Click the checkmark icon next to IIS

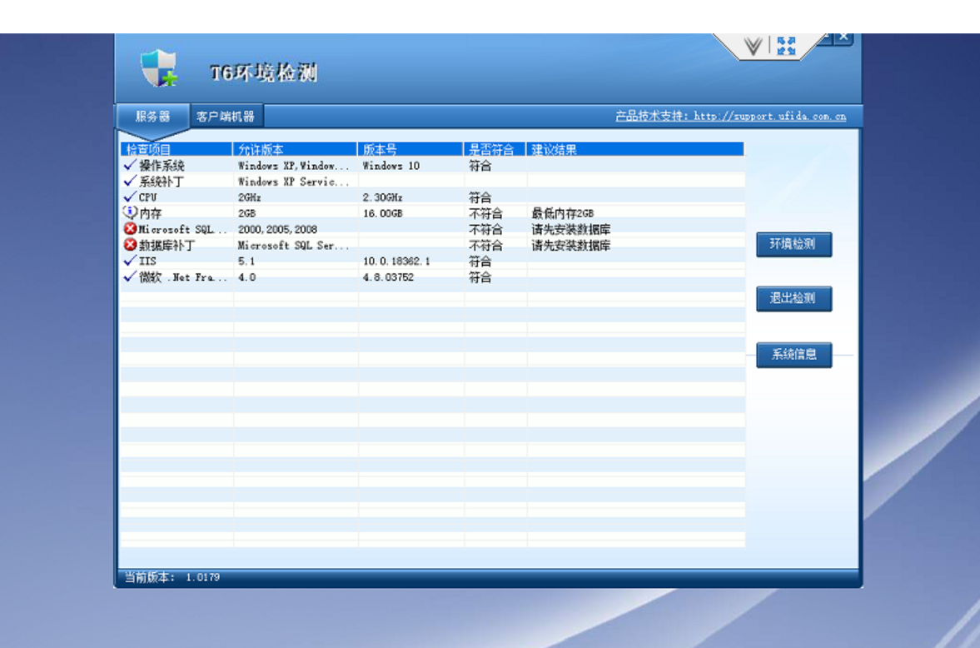(x=130, y=261)
